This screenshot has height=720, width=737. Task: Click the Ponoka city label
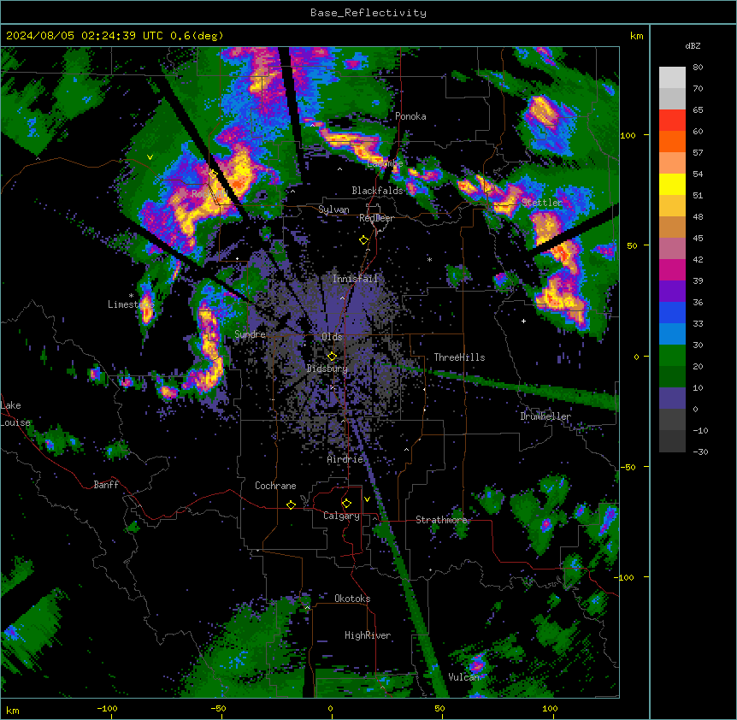tap(410, 116)
